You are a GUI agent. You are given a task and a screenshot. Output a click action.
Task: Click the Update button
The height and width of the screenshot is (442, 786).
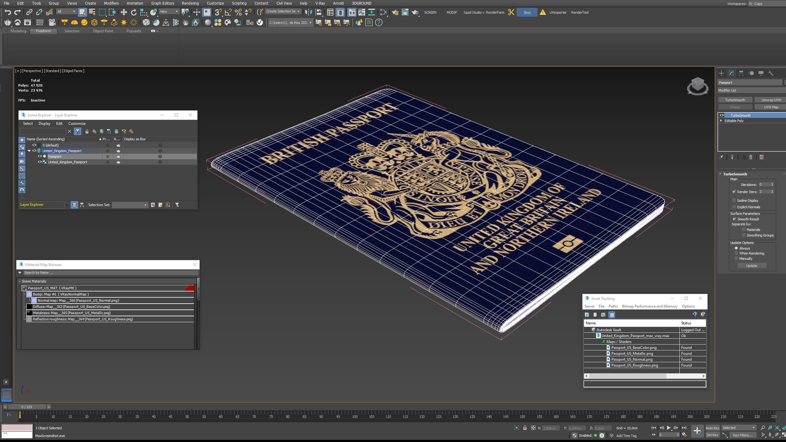tap(752, 266)
